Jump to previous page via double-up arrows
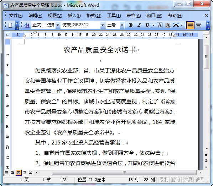This screenshot has height=186, width=213. [x=206, y=155]
